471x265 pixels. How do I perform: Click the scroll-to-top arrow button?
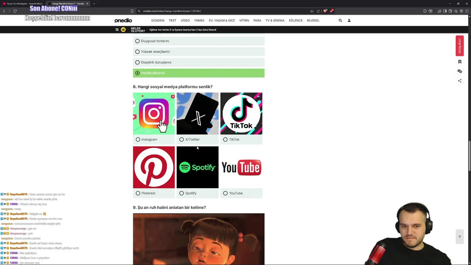460,237
